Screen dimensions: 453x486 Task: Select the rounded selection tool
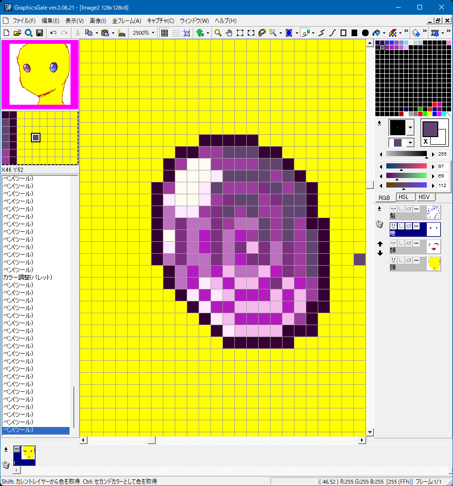[x=251, y=33]
